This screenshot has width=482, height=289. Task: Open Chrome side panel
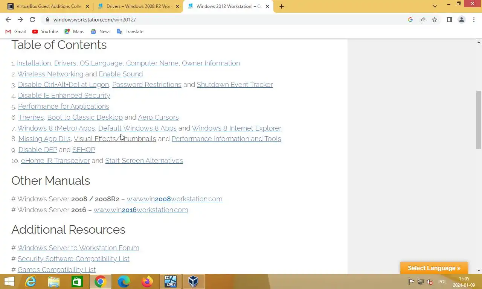[x=450, y=20]
